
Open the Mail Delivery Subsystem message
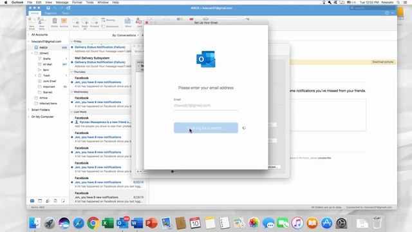[101, 62]
